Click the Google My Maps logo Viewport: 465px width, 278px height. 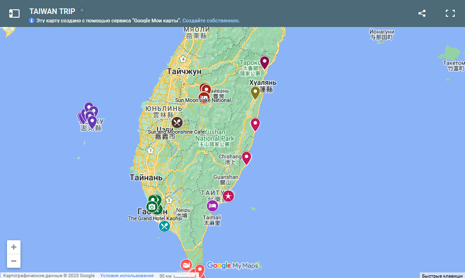(x=232, y=265)
